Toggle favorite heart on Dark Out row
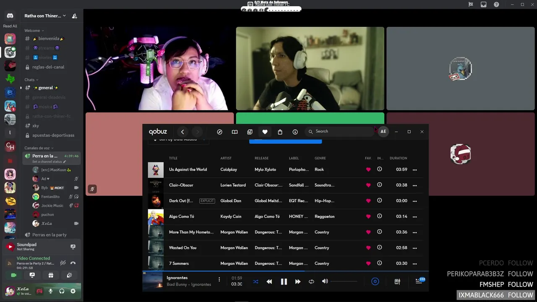 (368, 201)
